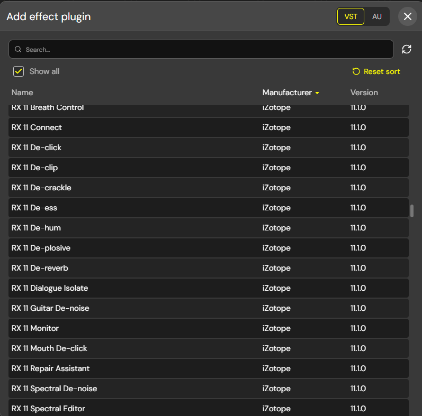Pick RX 11 Spectral De-noise
Viewport: 422px width, 416px height.
[x=209, y=389]
